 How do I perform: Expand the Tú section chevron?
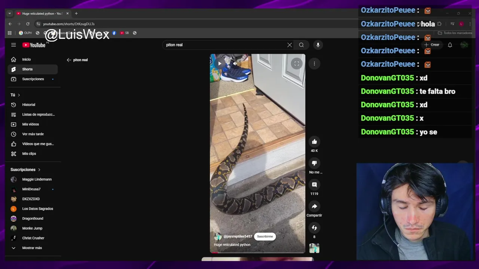click(19, 95)
